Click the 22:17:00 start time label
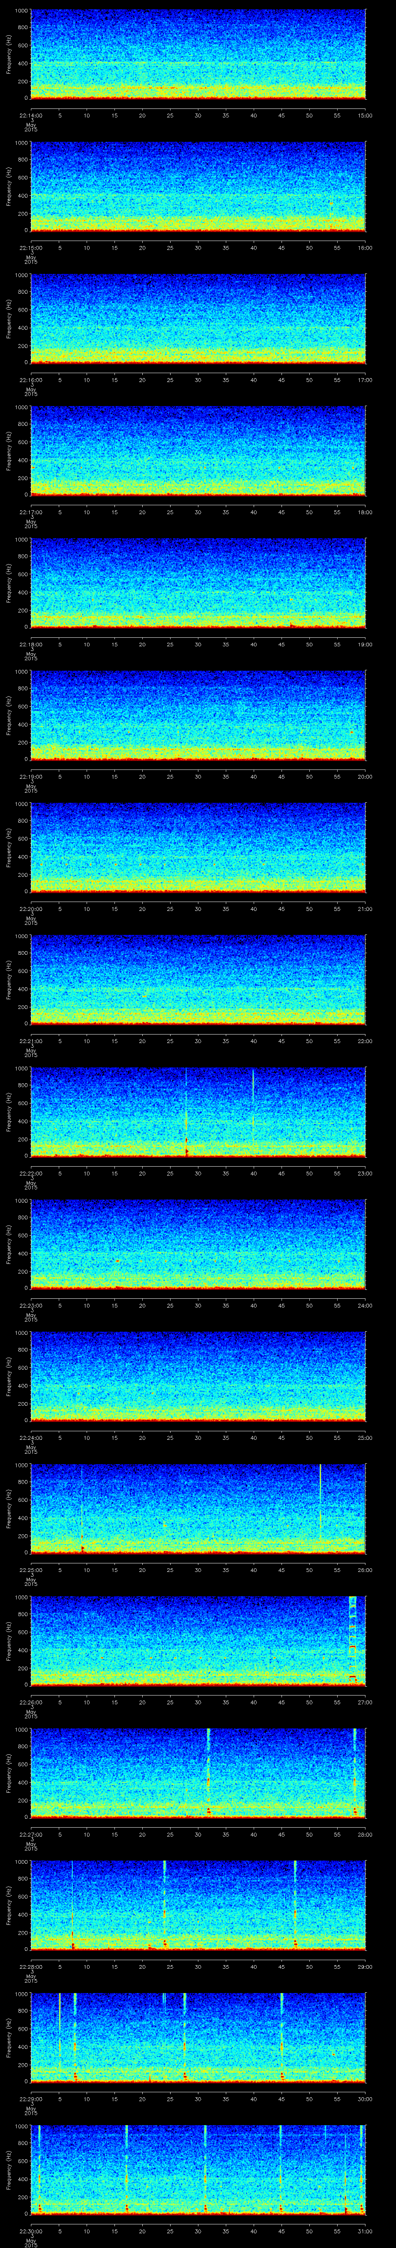Image resolution: width=396 pixels, height=2248 pixels. pos(31,511)
